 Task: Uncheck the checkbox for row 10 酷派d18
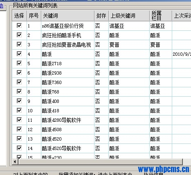pyautogui.click(x=19, y=110)
